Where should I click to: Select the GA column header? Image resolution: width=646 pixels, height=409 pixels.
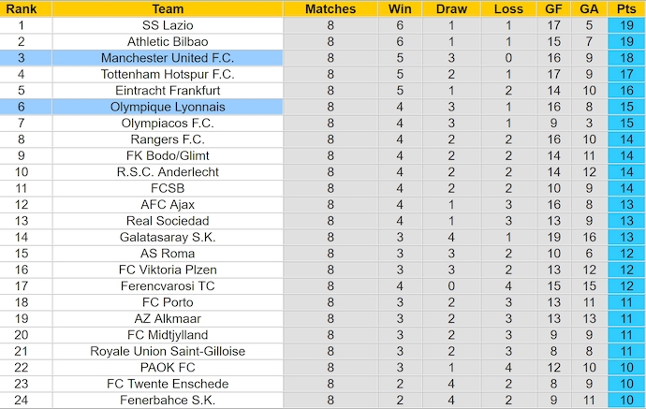tap(588, 8)
